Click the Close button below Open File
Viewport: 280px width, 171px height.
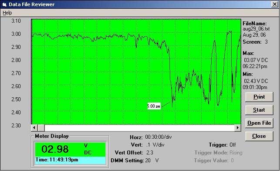coord(259,136)
